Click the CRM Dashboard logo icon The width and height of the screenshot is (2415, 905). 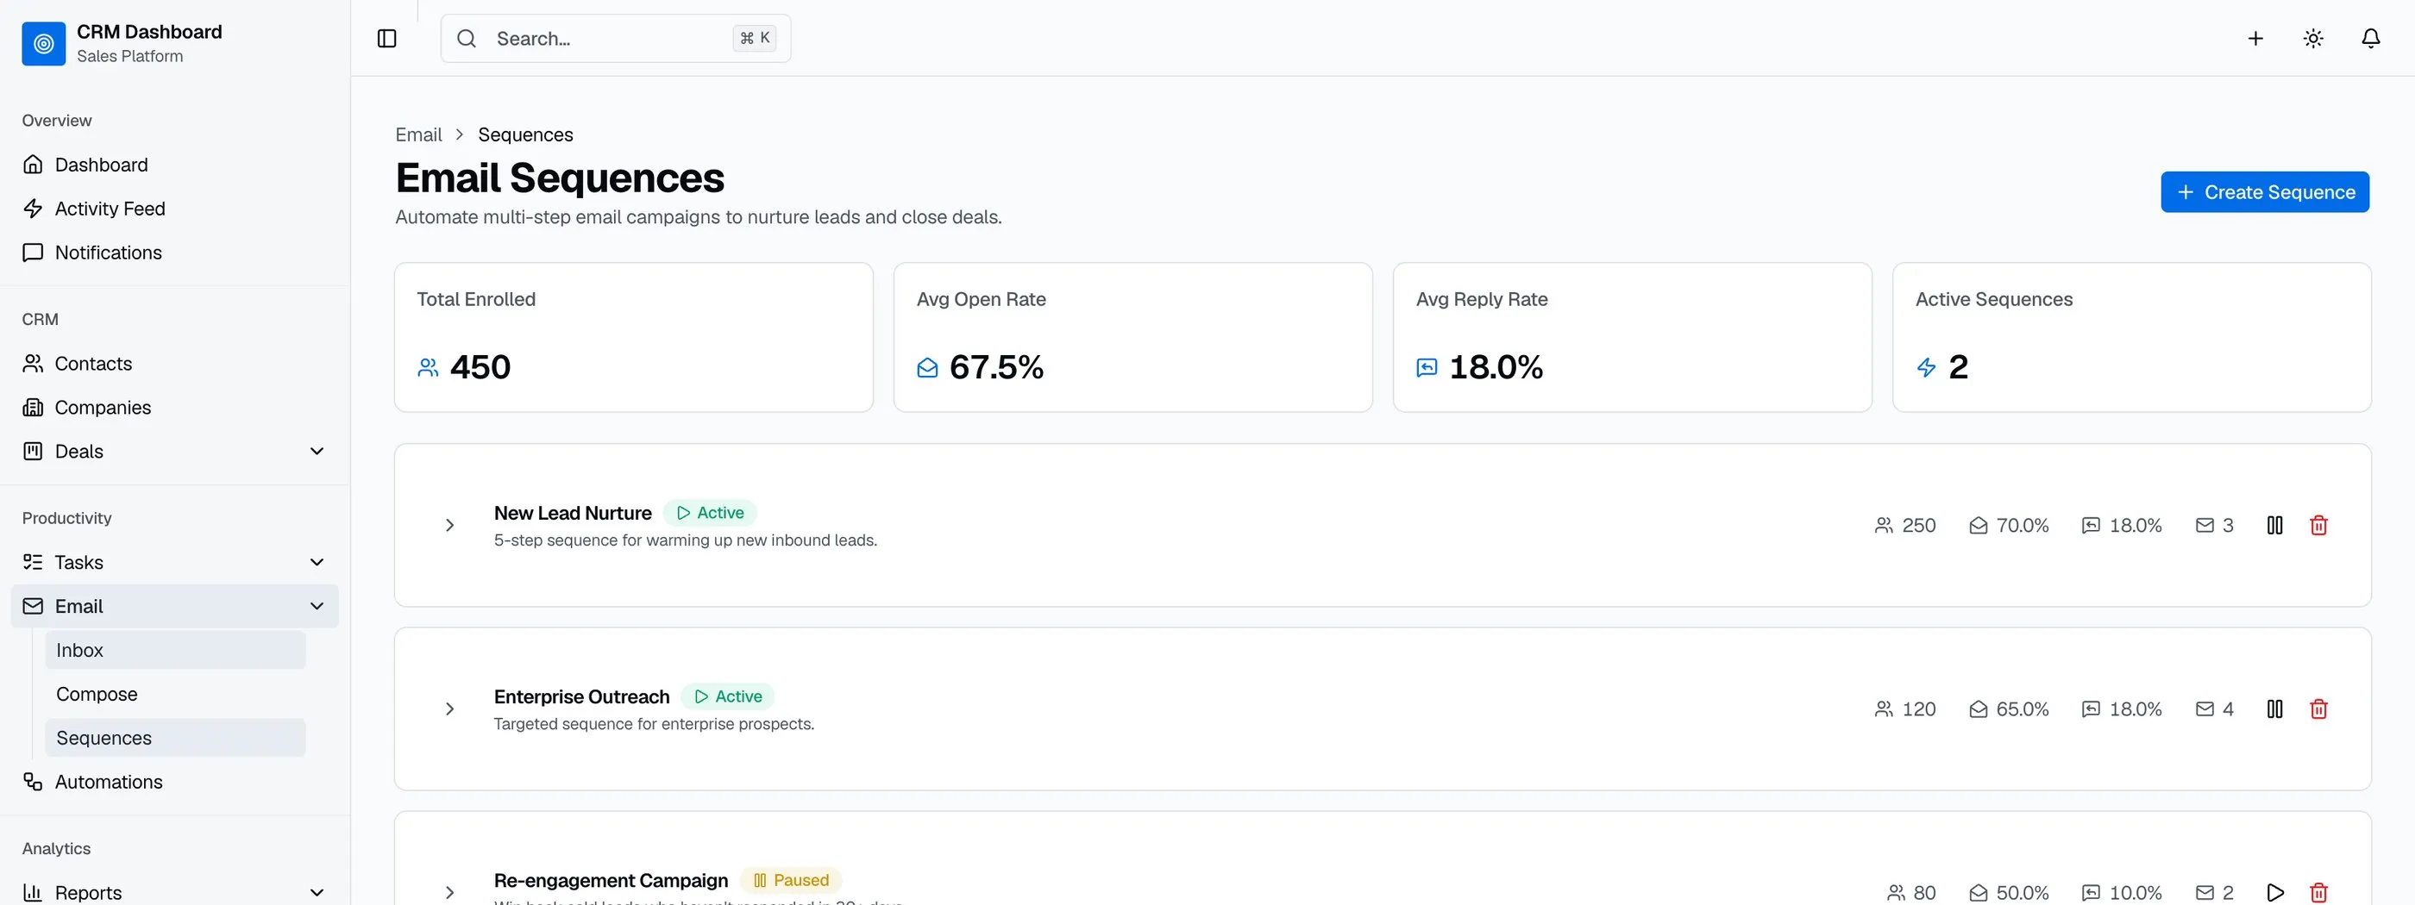tap(43, 43)
